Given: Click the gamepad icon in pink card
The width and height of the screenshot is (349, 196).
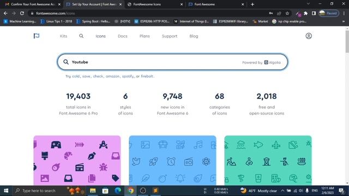Looking at the screenshot, I should coord(56,145).
